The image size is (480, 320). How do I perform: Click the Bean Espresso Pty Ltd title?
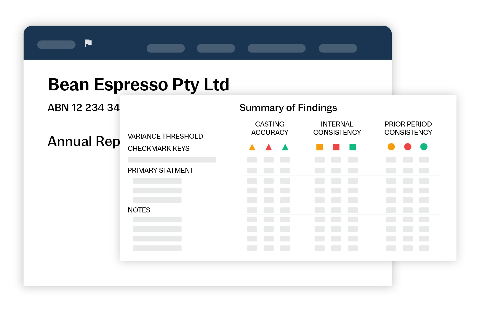139,84
